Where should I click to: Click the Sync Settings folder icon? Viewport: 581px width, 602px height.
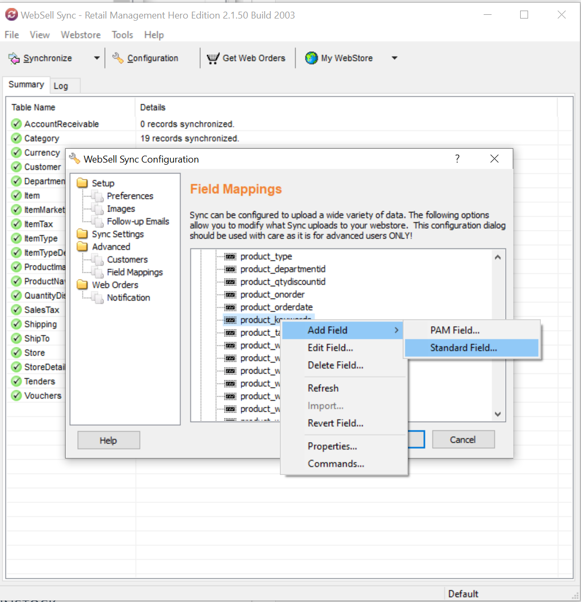tap(82, 234)
